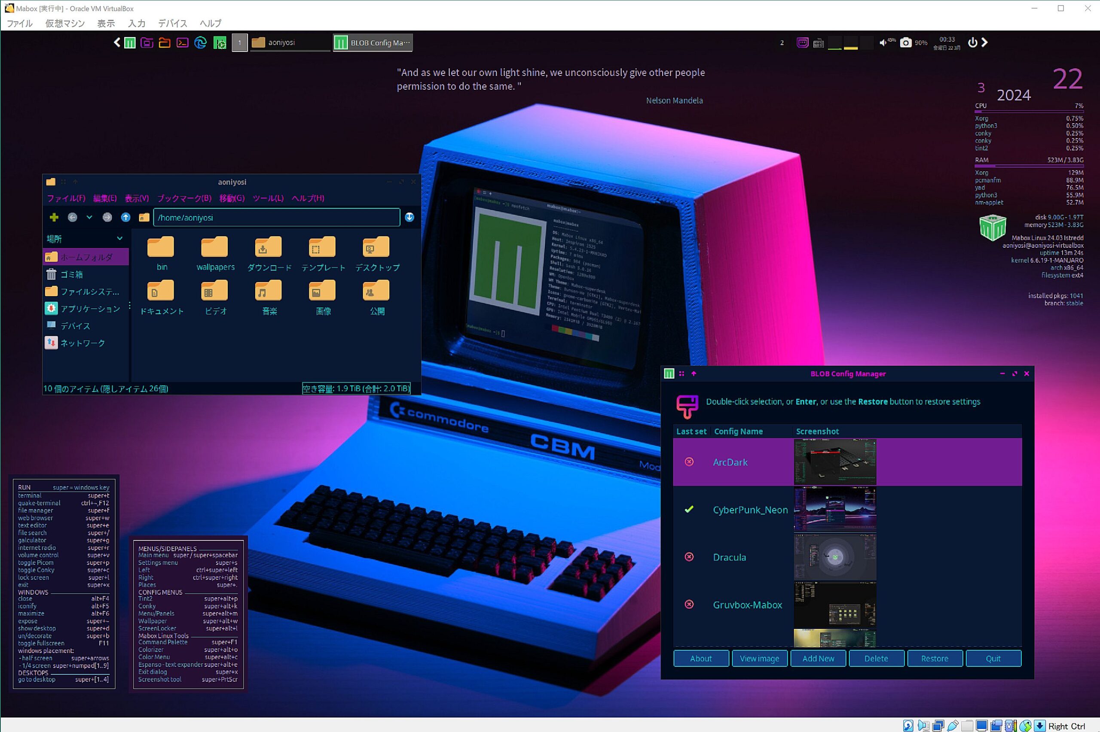Expand the 場所 side pane dropdown
This screenshot has height=732, width=1100.
click(119, 239)
